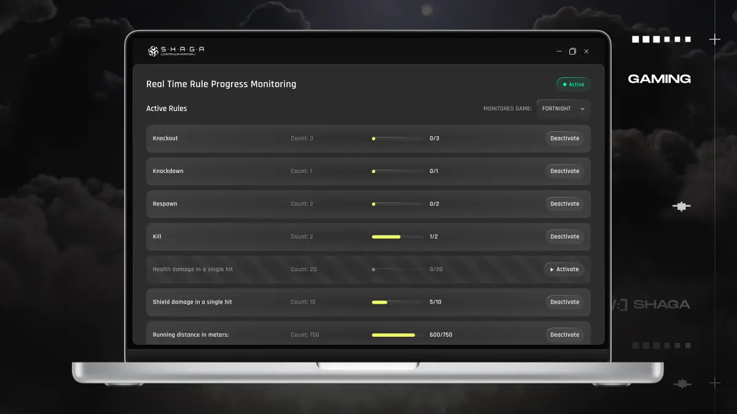Viewport: 737px width, 414px height.
Task: Click the Real Time Rule Progress Monitoring title
Action: coord(221,84)
